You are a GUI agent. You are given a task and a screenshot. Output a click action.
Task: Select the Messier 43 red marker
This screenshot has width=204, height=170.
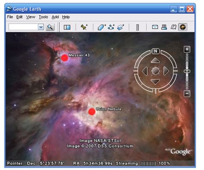click(65, 58)
